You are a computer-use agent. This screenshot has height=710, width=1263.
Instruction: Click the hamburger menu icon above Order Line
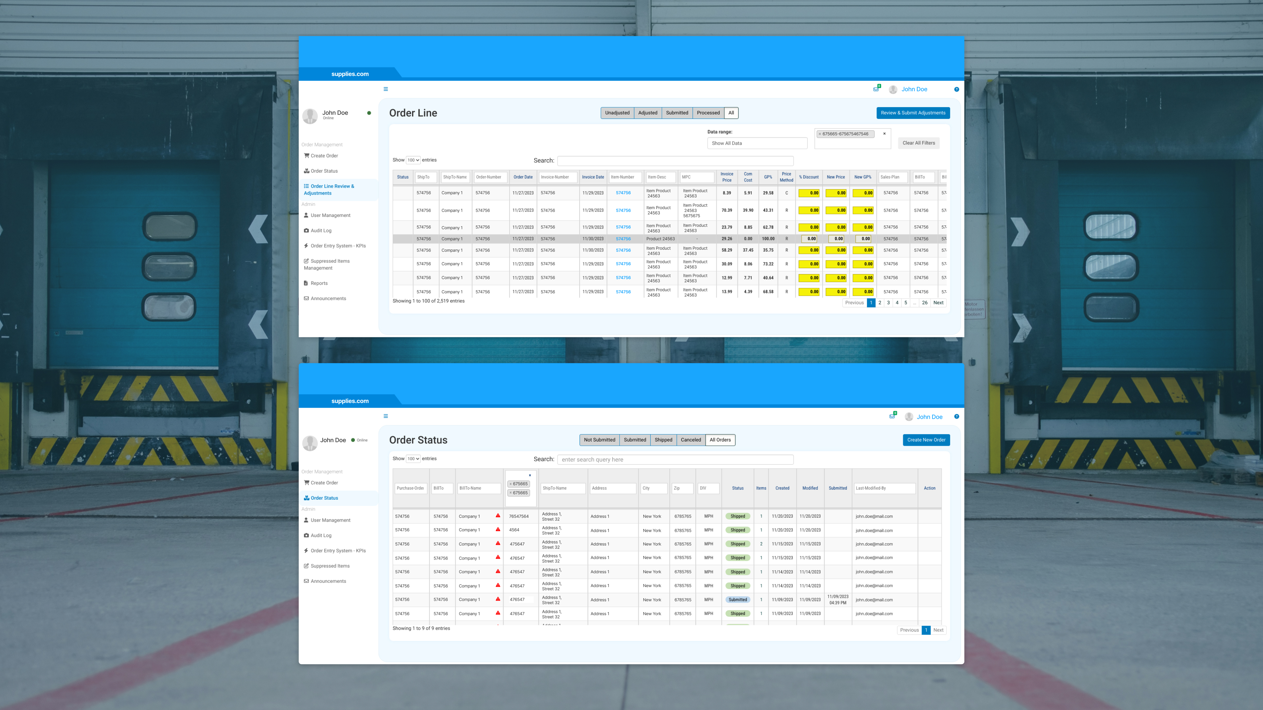385,89
